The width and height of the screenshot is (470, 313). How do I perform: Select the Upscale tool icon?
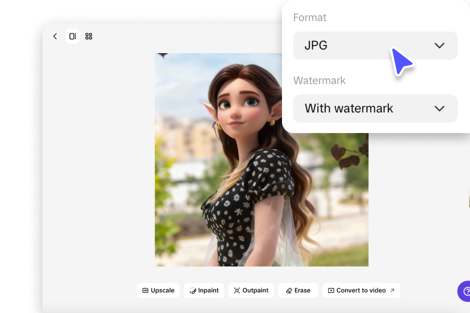(x=145, y=291)
